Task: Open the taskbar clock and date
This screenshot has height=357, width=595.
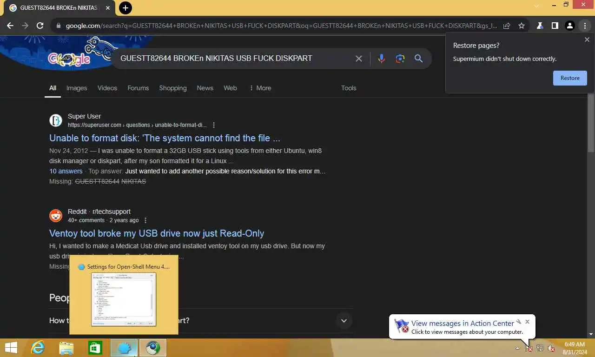Action: [x=575, y=348]
